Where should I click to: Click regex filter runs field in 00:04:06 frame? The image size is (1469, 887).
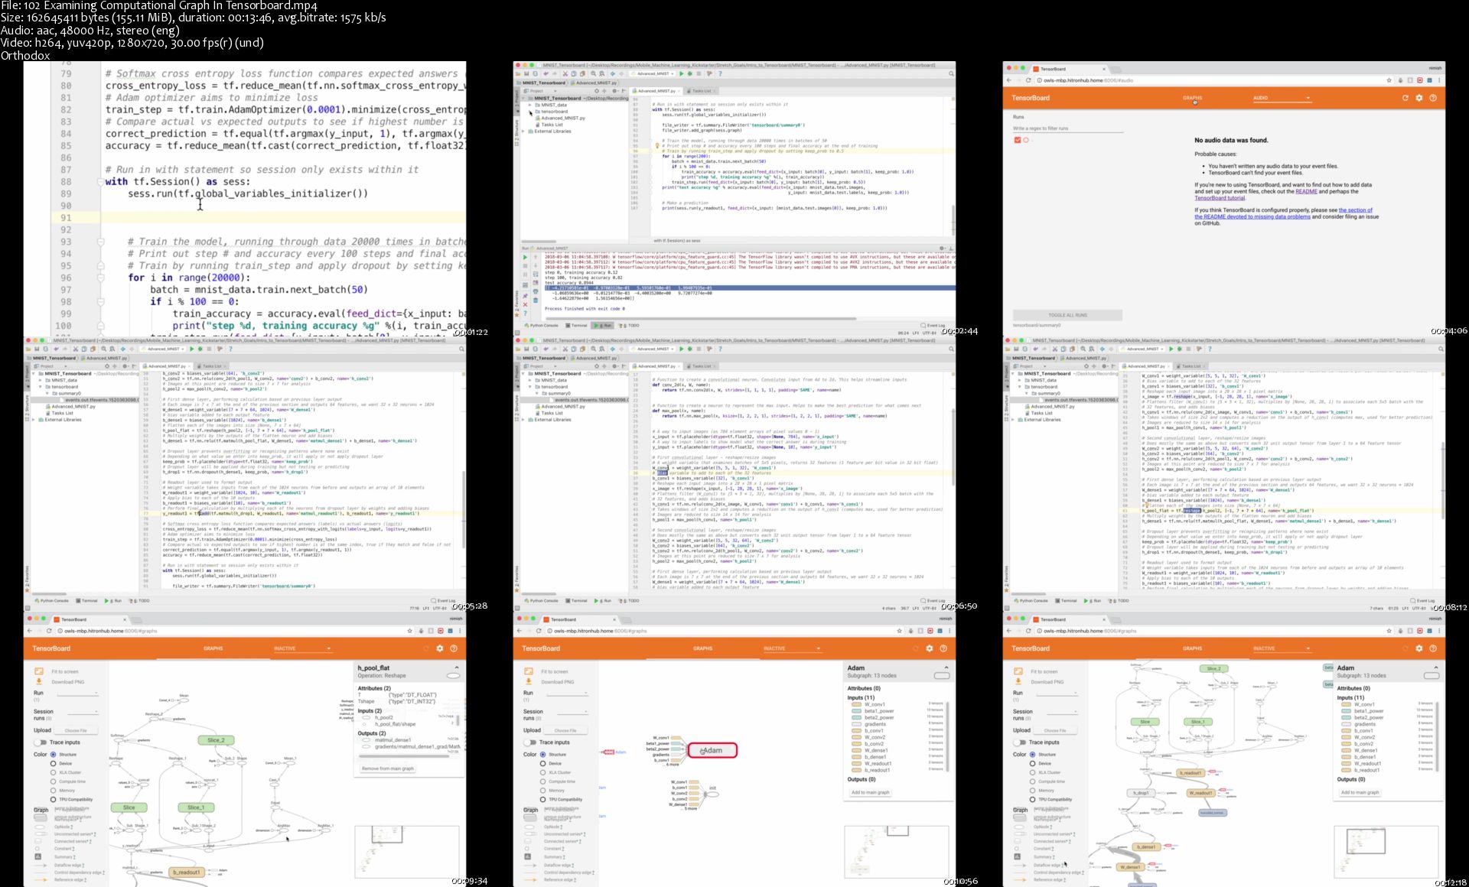1067,128
